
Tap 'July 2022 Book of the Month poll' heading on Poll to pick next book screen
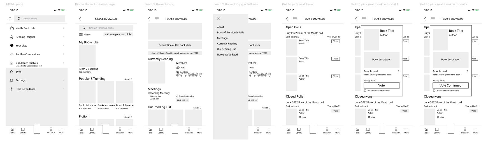(x=304, y=33)
